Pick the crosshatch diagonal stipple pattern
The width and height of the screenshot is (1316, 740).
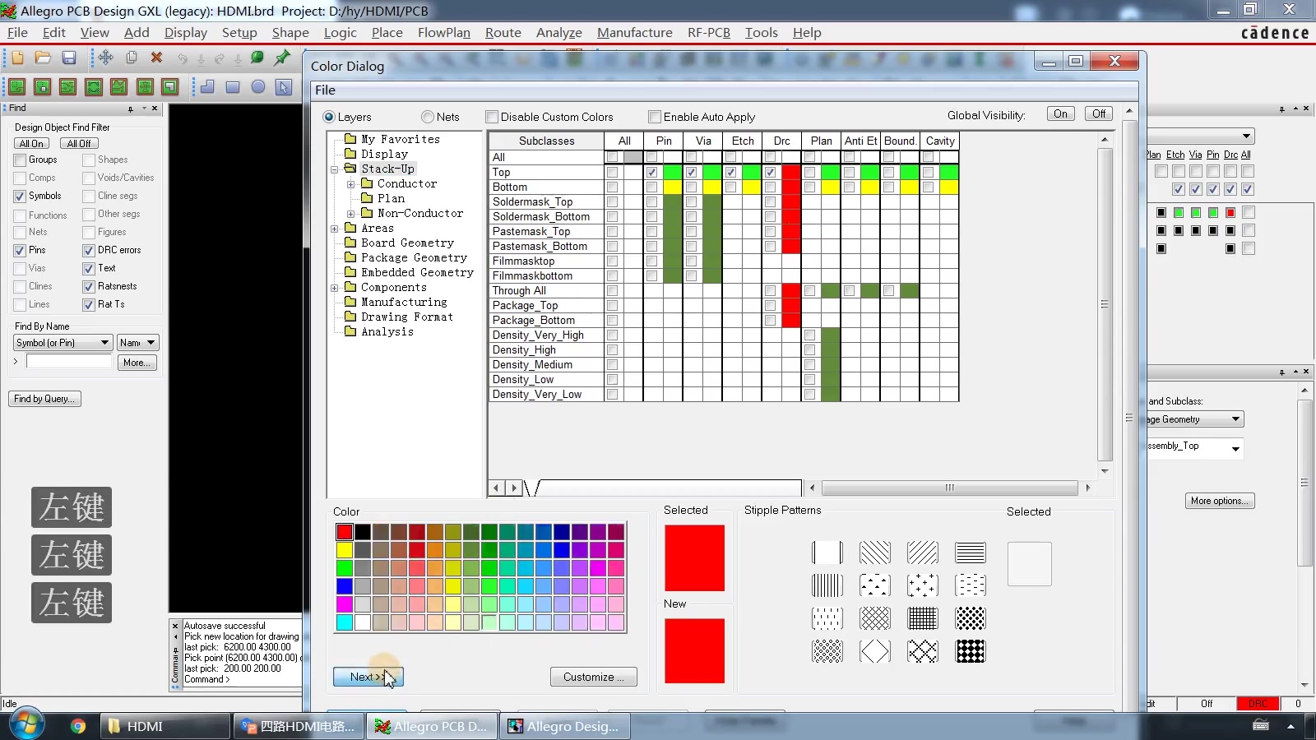(875, 618)
